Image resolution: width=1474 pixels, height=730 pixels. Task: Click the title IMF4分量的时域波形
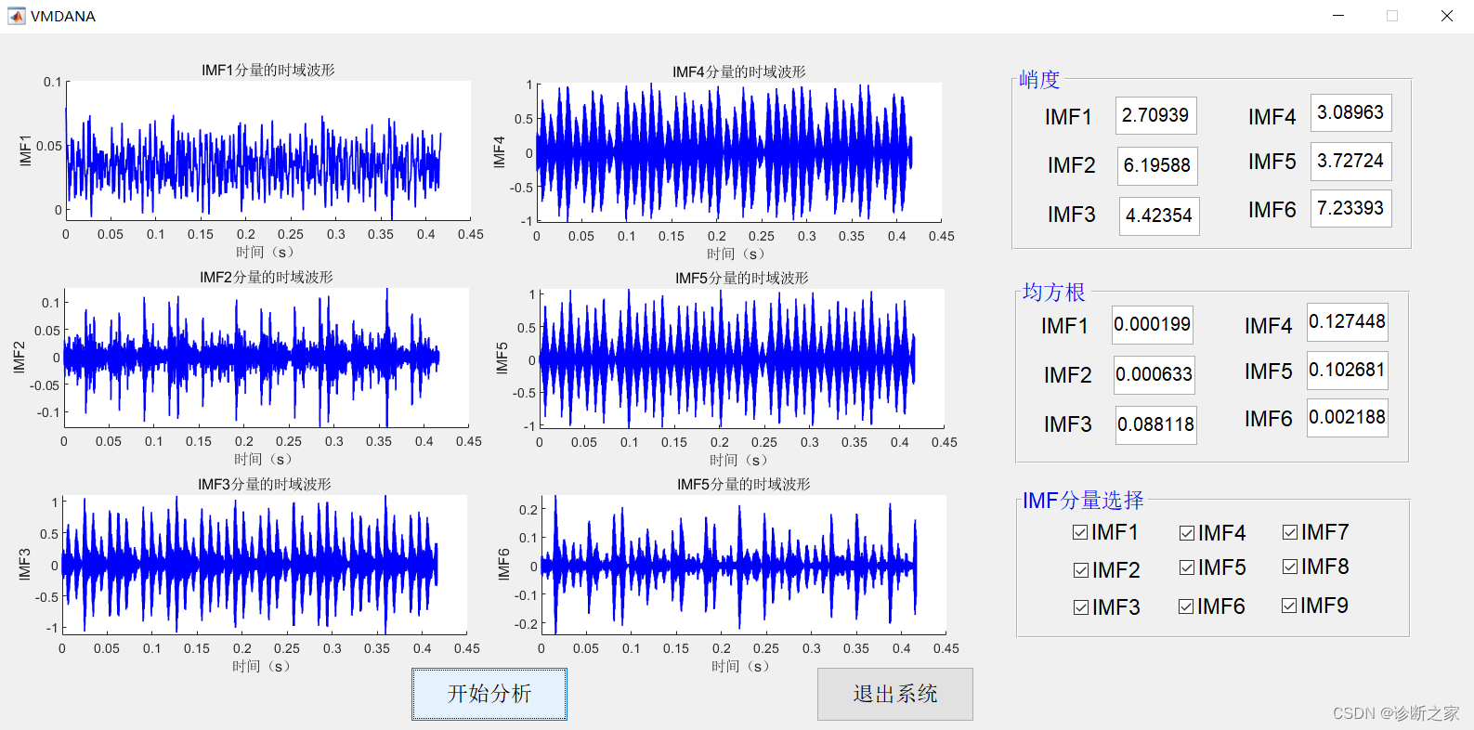[x=739, y=72]
